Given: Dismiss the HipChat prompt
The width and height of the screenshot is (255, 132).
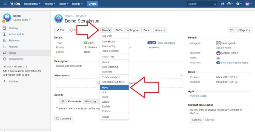Looking at the screenshot, I should click(210, 120).
